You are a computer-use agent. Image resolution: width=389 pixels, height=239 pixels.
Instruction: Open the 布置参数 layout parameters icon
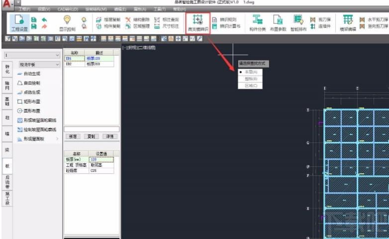pos(278,19)
